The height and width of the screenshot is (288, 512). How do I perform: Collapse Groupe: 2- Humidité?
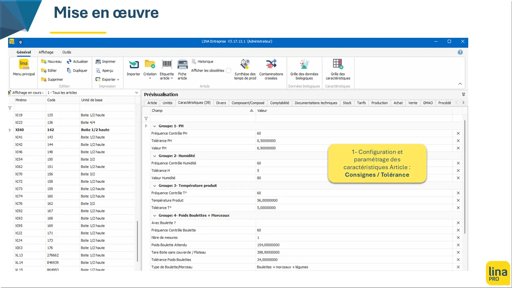click(155, 156)
